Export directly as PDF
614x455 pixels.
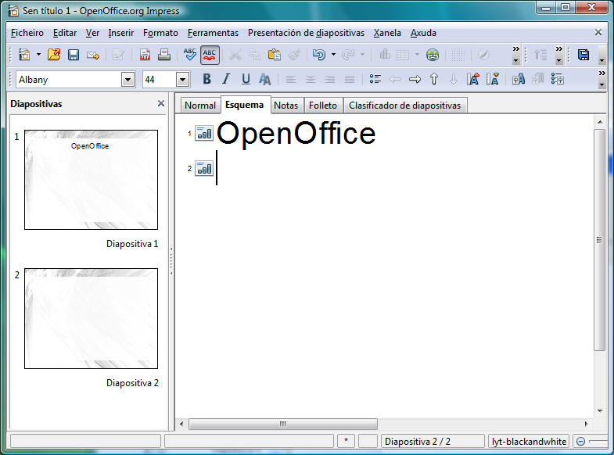[x=145, y=55]
